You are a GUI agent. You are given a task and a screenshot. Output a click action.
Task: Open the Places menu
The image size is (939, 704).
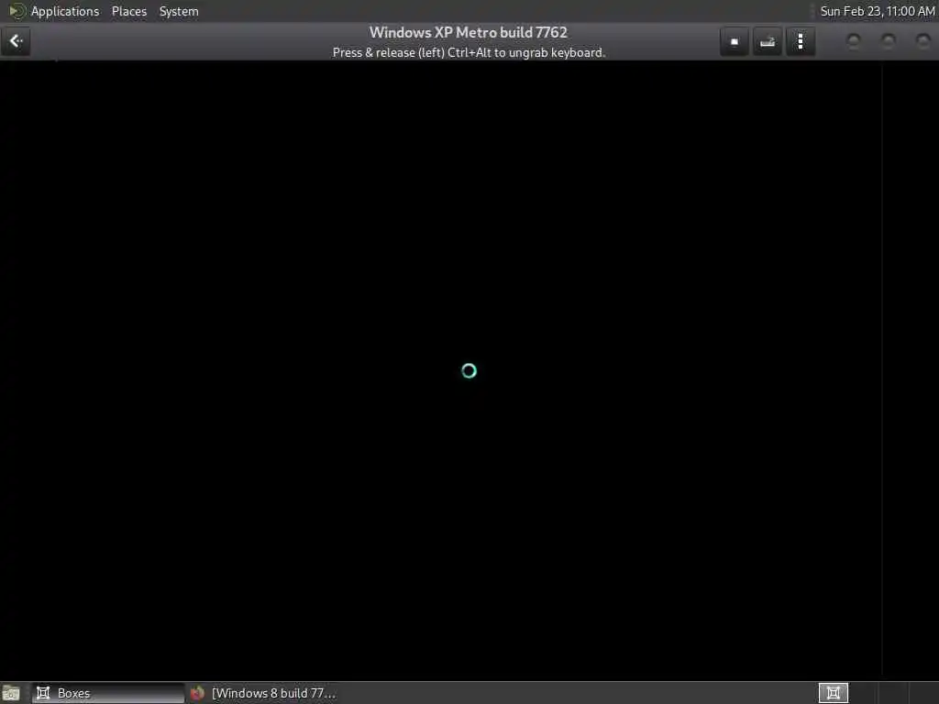[128, 11]
